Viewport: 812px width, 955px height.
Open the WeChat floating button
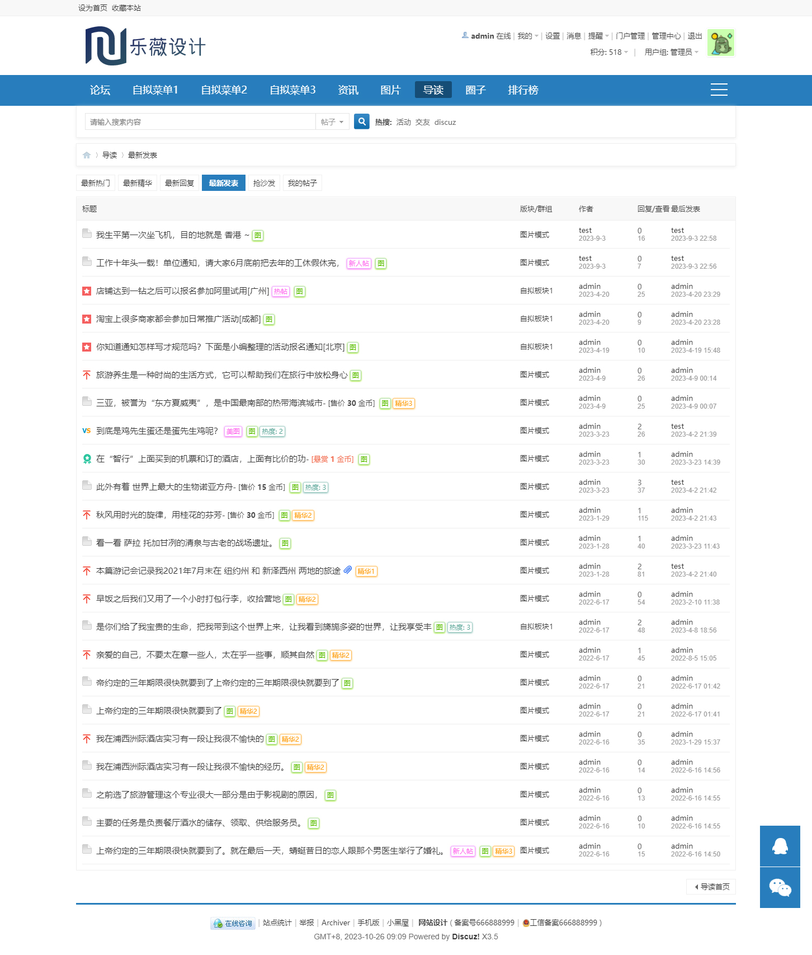(780, 888)
